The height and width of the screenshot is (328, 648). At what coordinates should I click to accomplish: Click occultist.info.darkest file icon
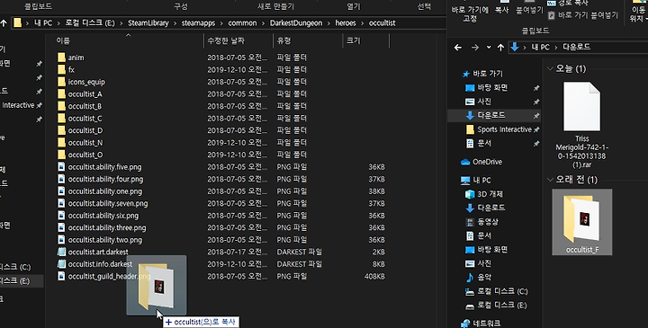click(61, 263)
